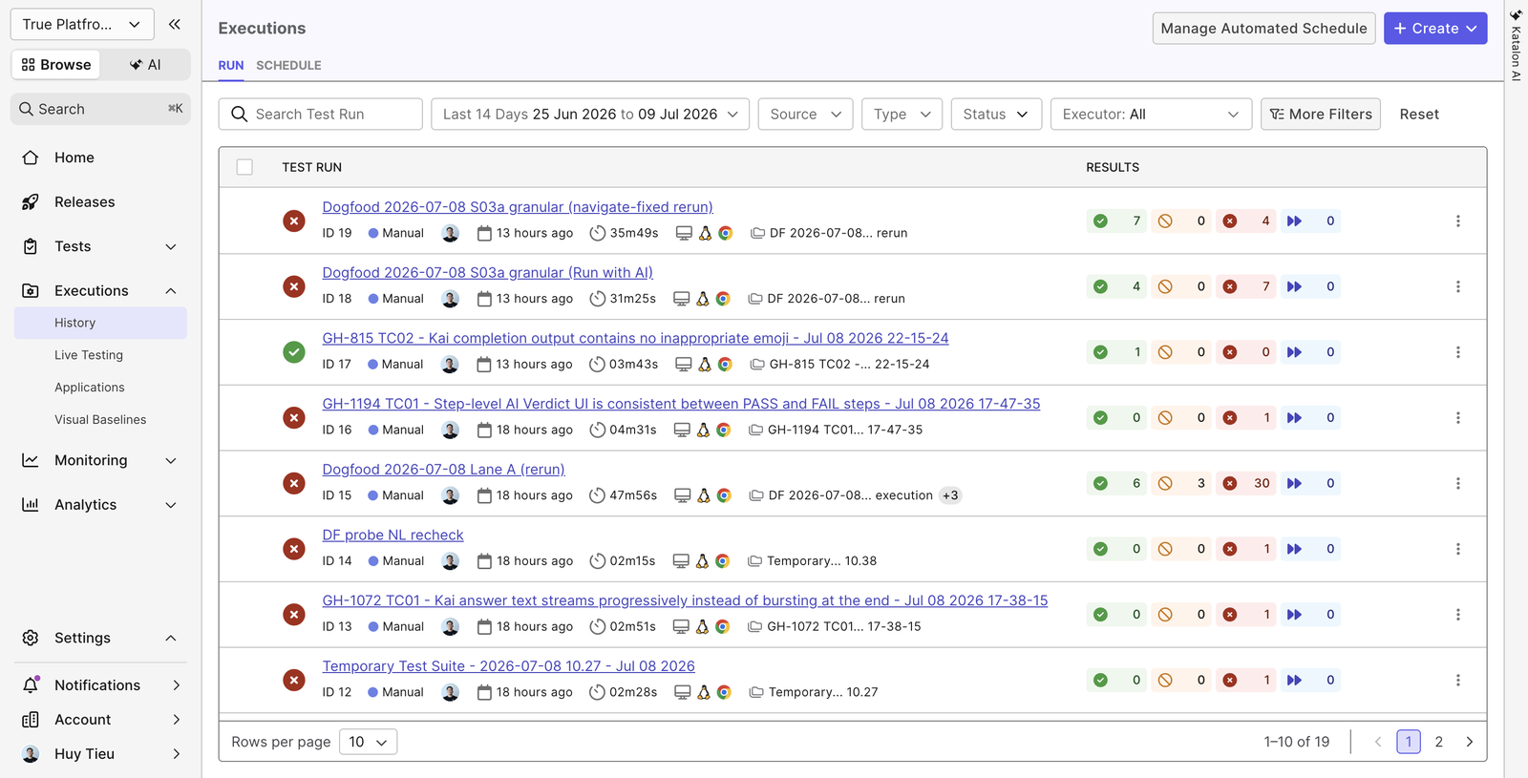Click the sidebar Search field
The width and height of the screenshot is (1528, 778).
[100, 109]
